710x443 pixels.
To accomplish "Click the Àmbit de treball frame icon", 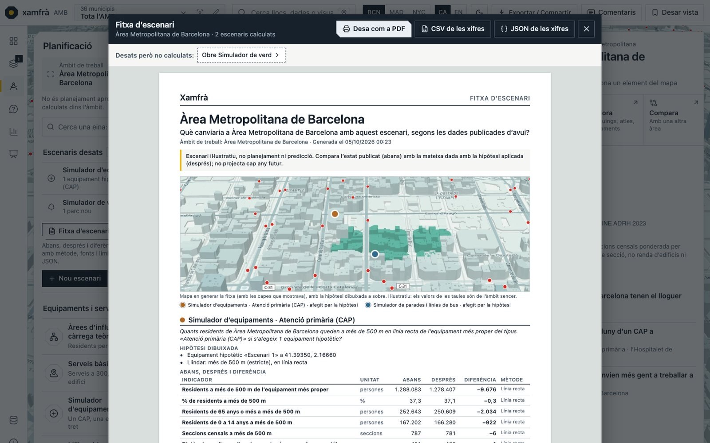I will click(x=51, y=74).
